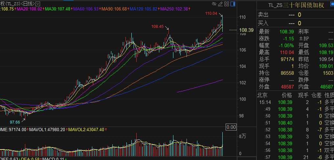The width and height of the screenshot is (334, 160).
Task: Open the multi-chart grid layout icon
Action: coord(227,4)
